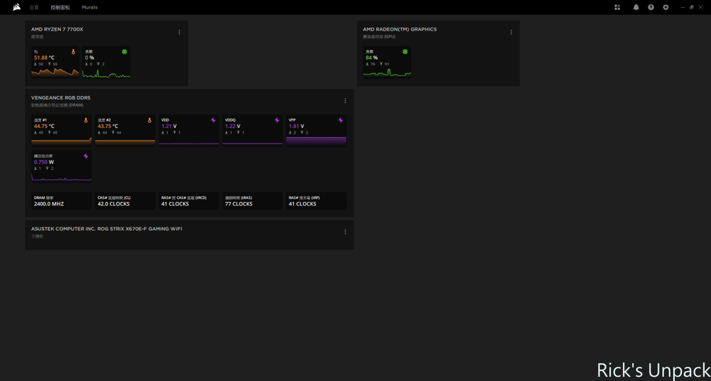Select the tRP 41 CLOCKS tile
The height and width of the screenshot is (381, 711).
316,201
